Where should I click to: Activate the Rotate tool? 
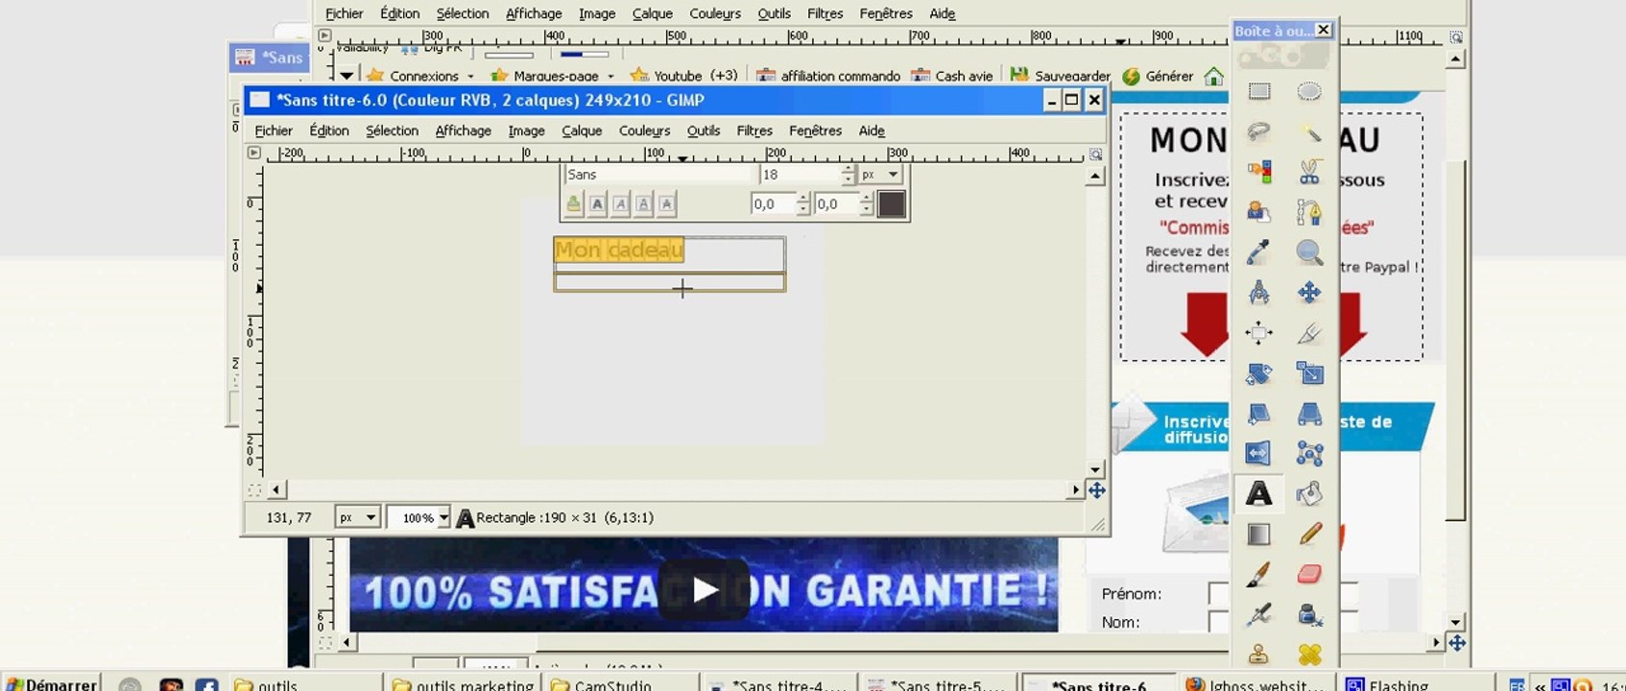click(x=1258, y=373)
